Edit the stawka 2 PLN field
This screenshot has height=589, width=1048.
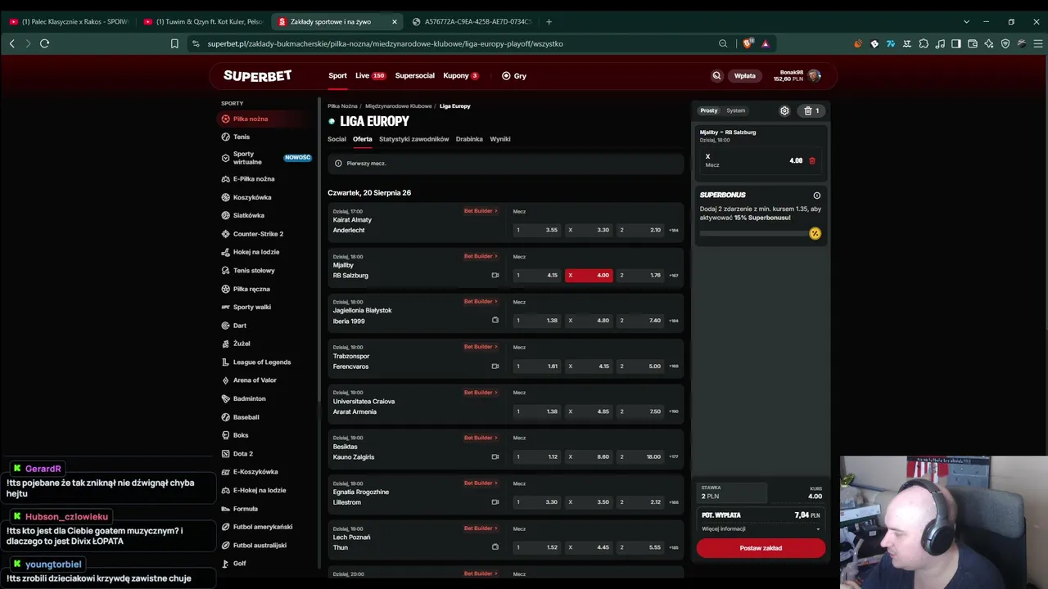pyautogui.click(x=732, y=492)
